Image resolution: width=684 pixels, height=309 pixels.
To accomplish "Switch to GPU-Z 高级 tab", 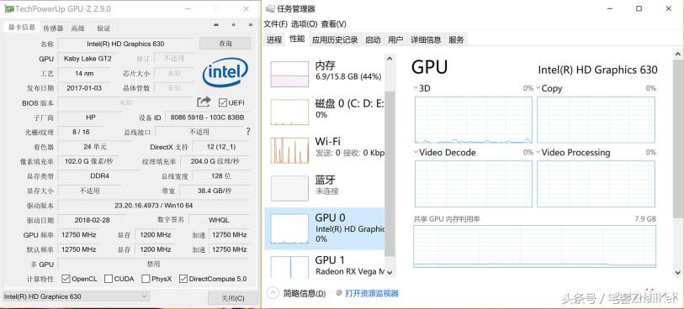I will point(77,29).
